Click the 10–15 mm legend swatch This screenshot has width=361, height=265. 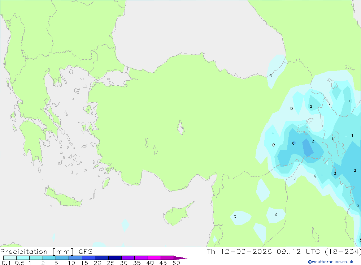coord(75,258)
